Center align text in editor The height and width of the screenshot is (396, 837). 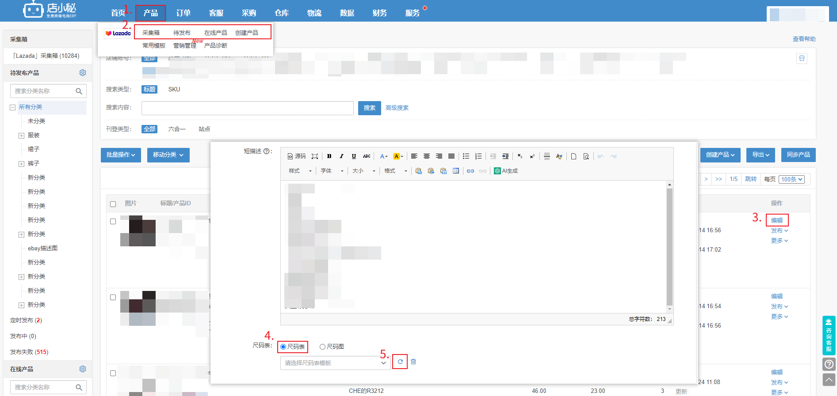point(427,156)
